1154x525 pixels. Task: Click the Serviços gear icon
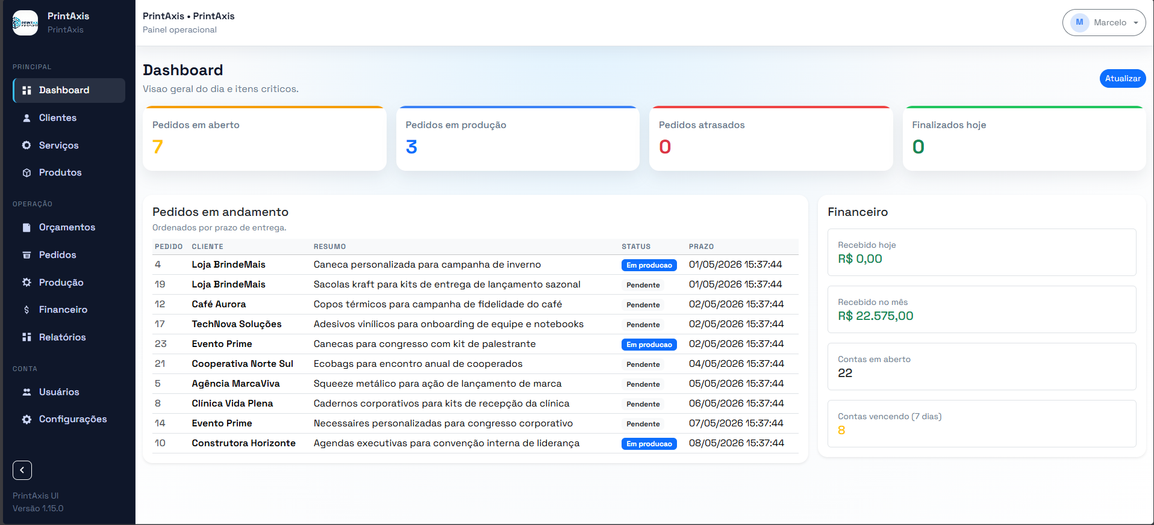(27, 146)
